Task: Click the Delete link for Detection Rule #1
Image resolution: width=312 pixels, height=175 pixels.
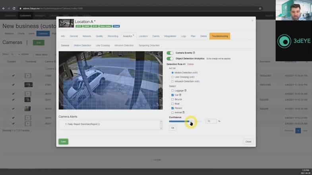Action: click(190, 64)
